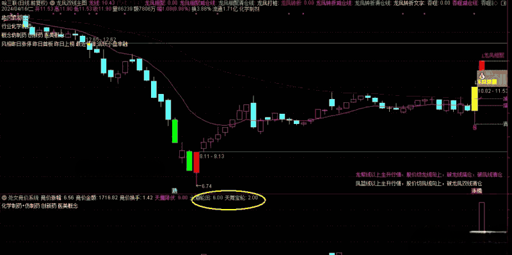Click the 涨停 badge above the volume bar
This screenshot has width=512, height=255.
(x=477, y=192)
